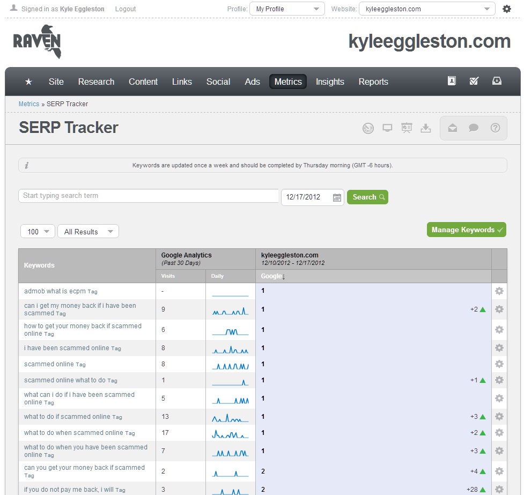Open the All Results filter dropdown
524x495 pixels.
coord(88,231)
